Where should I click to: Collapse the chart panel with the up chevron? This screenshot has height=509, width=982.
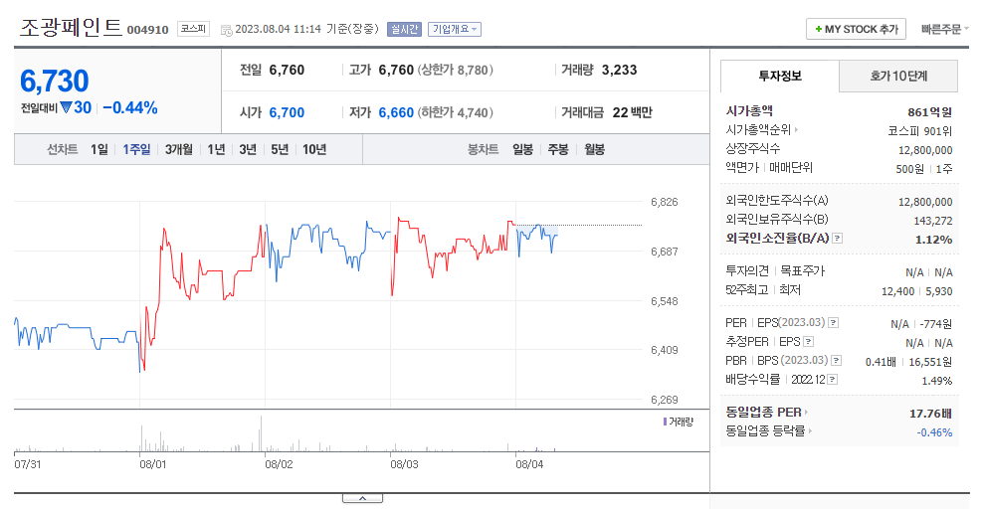[362, 498]
